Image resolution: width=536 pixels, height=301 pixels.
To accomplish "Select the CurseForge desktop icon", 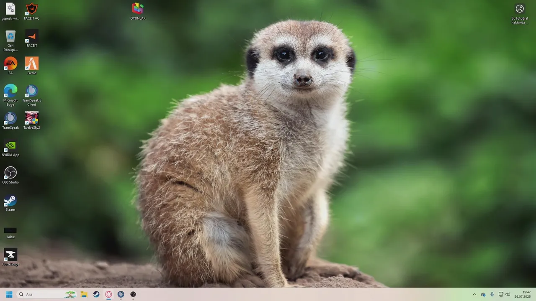I will coord(10,257).
